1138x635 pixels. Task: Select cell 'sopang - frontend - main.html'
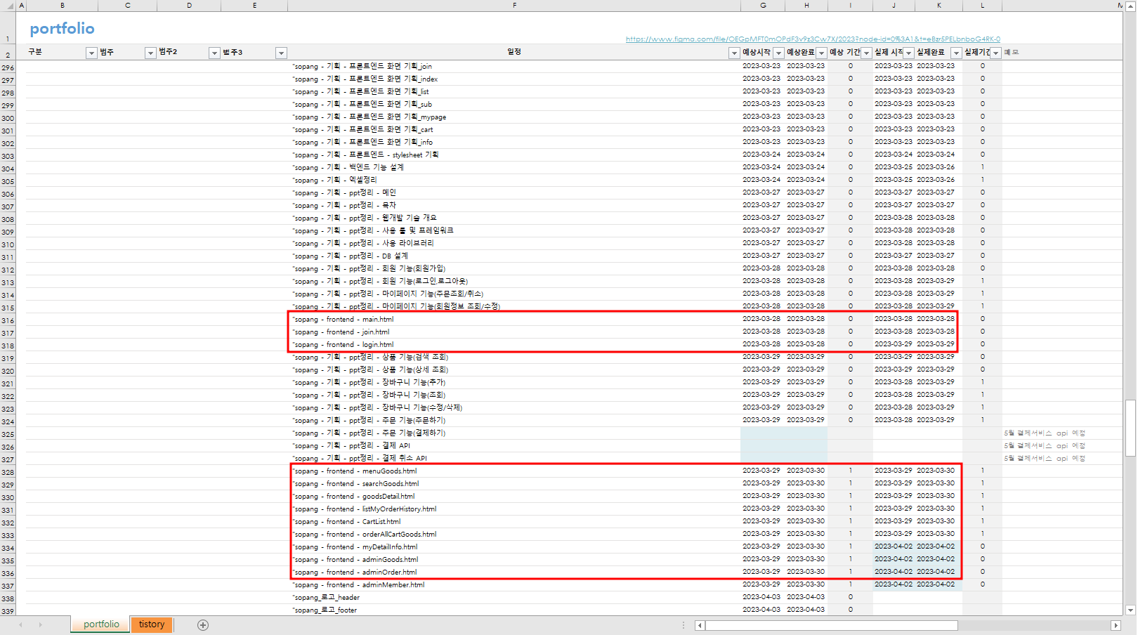[x=514, y=320]
